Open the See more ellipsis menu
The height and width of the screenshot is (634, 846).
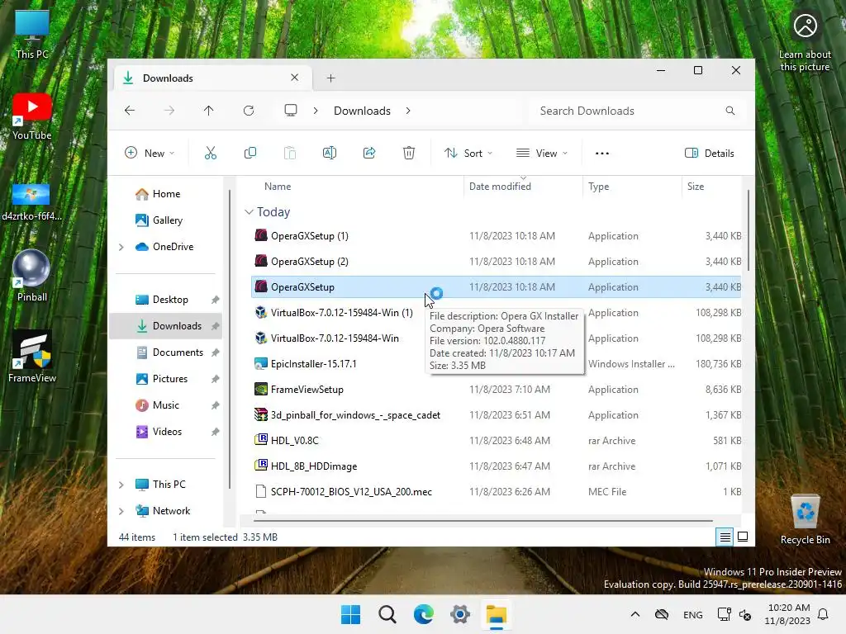(602, 153)
